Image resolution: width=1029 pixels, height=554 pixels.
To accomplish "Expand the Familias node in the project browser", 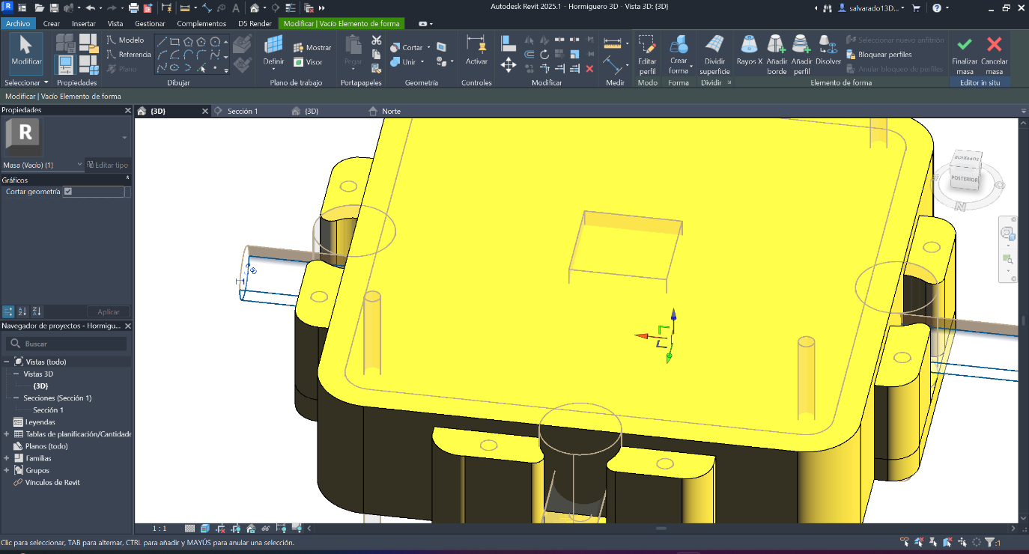I will tap(6, 457).
